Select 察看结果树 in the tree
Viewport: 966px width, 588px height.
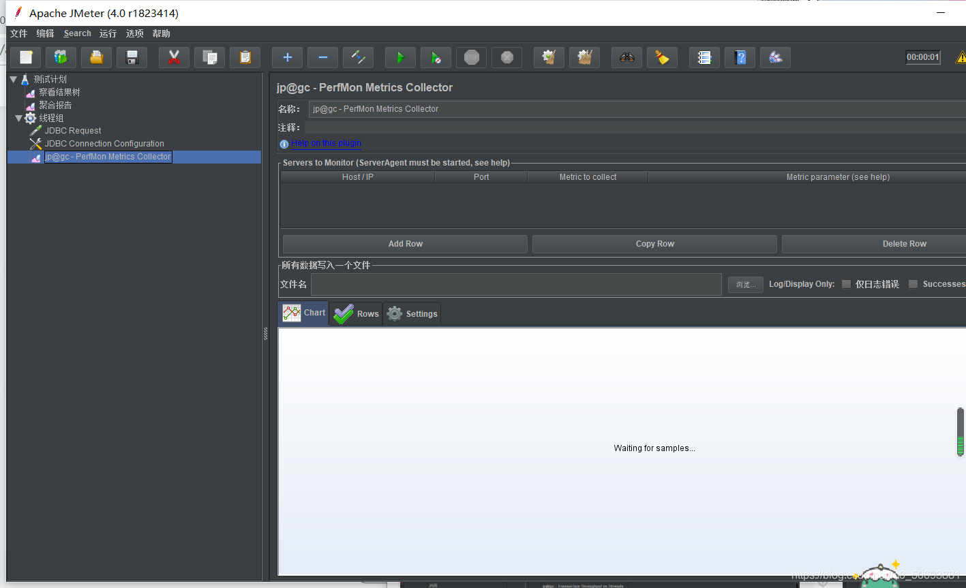coord(59,92)
